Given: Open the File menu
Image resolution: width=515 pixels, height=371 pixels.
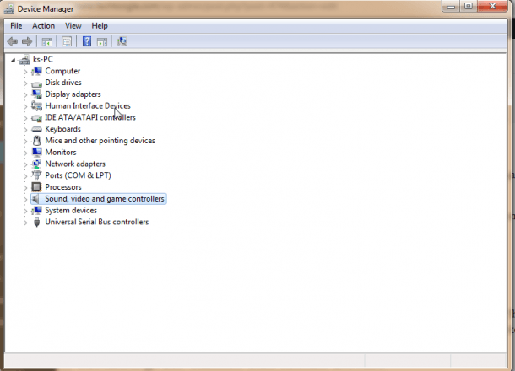Looking at the screenshot, I should point(16,25).
